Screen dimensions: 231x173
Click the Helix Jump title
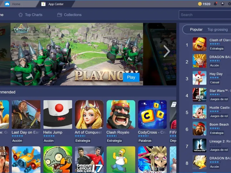point(53,132)
